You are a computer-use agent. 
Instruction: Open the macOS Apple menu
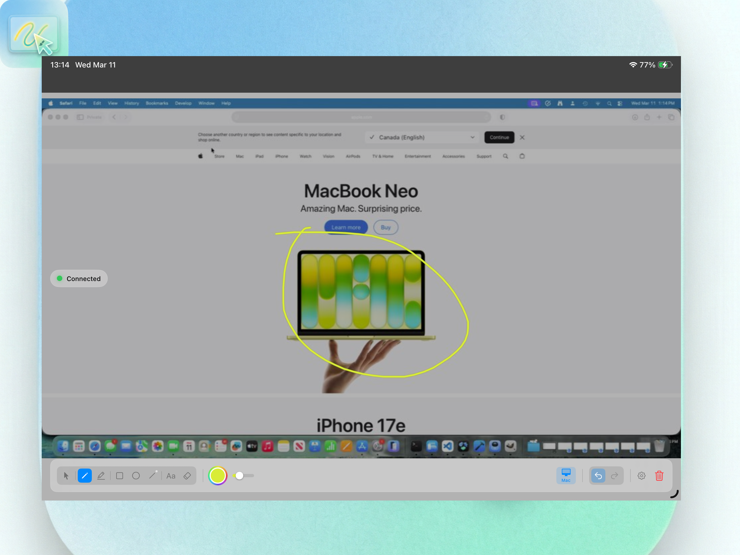(51, 103)
